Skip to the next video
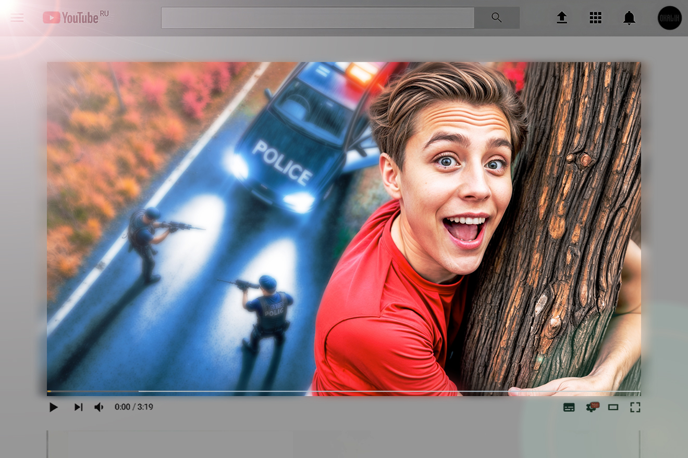The height and width of the screenshot is (458, 688). pyautogui.click(x=78, y=407)
